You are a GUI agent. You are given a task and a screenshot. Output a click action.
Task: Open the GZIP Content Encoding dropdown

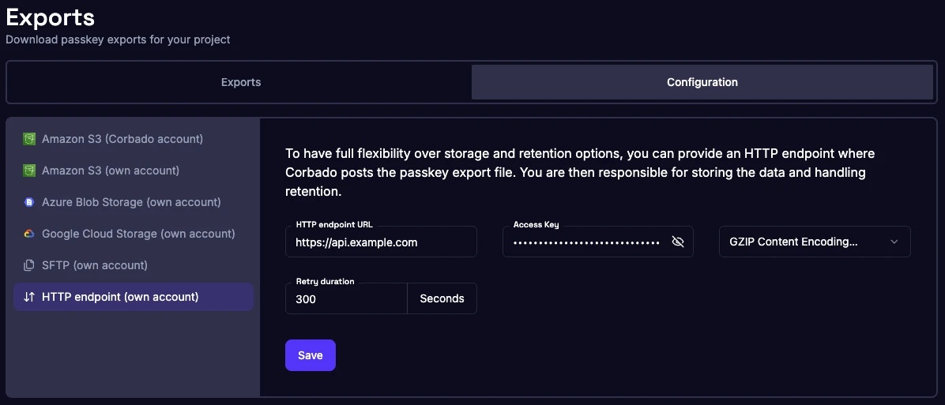click(x=806, y=242)
